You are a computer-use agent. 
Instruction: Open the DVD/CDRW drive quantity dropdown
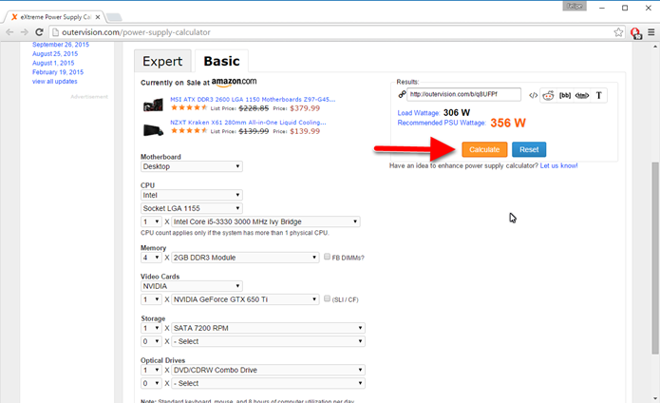point(151,370)
